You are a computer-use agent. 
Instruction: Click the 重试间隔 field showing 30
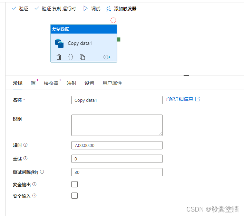pos(117,172)
